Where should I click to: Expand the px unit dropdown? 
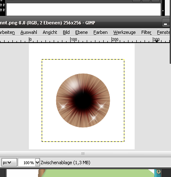(x=9, y=163)
